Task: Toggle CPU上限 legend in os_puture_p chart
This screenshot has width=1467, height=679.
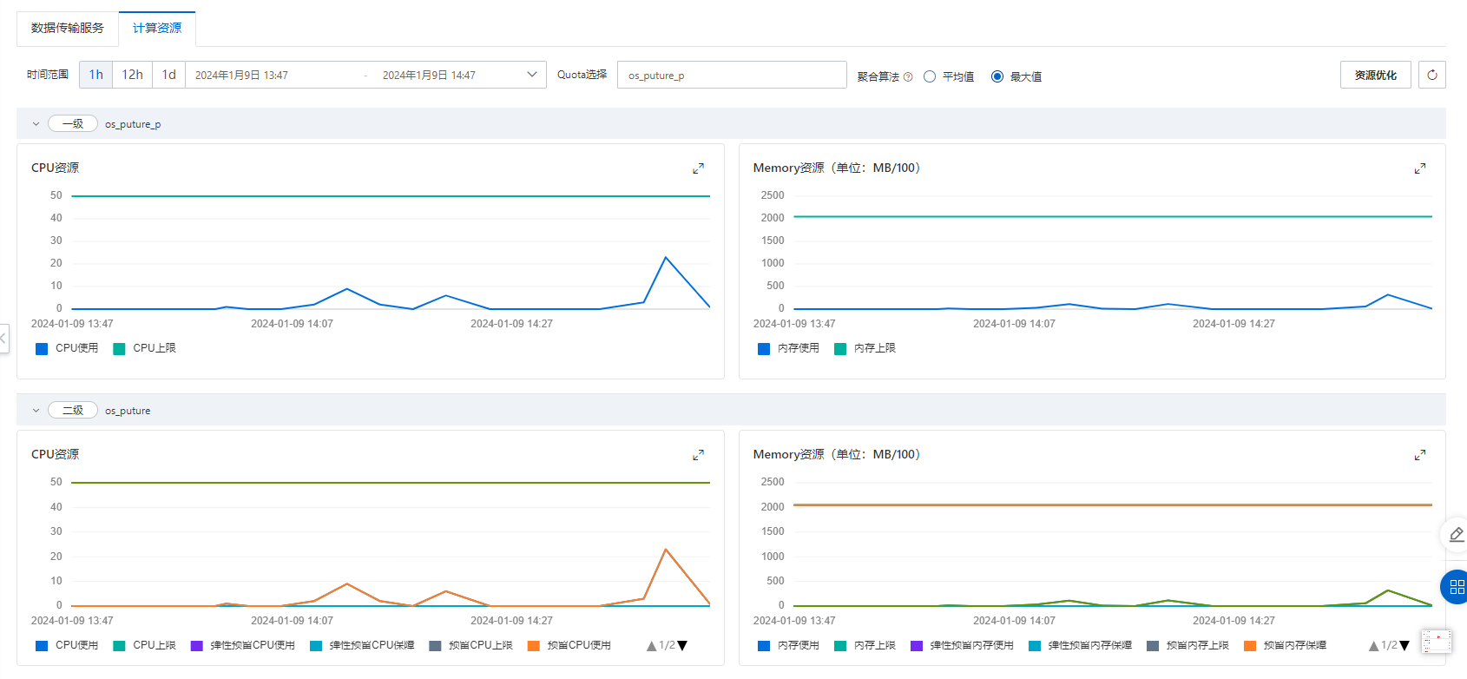Action: click(x=144, y=348)
